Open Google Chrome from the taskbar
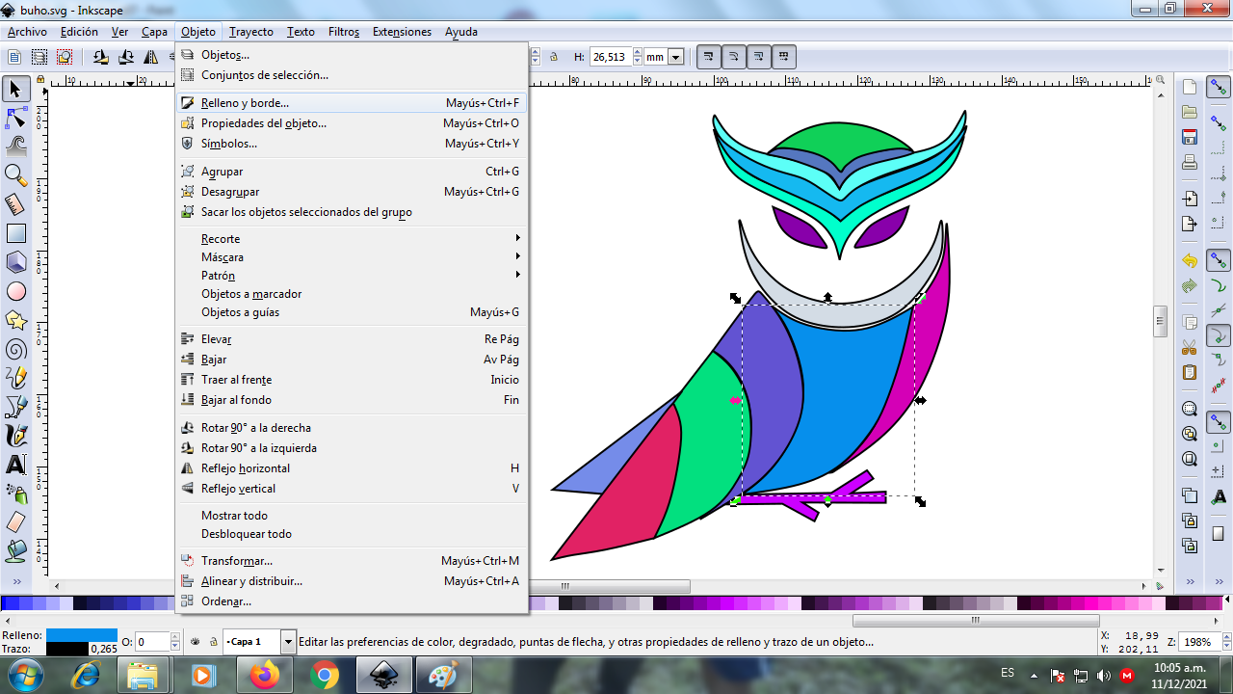 [325, 675]
